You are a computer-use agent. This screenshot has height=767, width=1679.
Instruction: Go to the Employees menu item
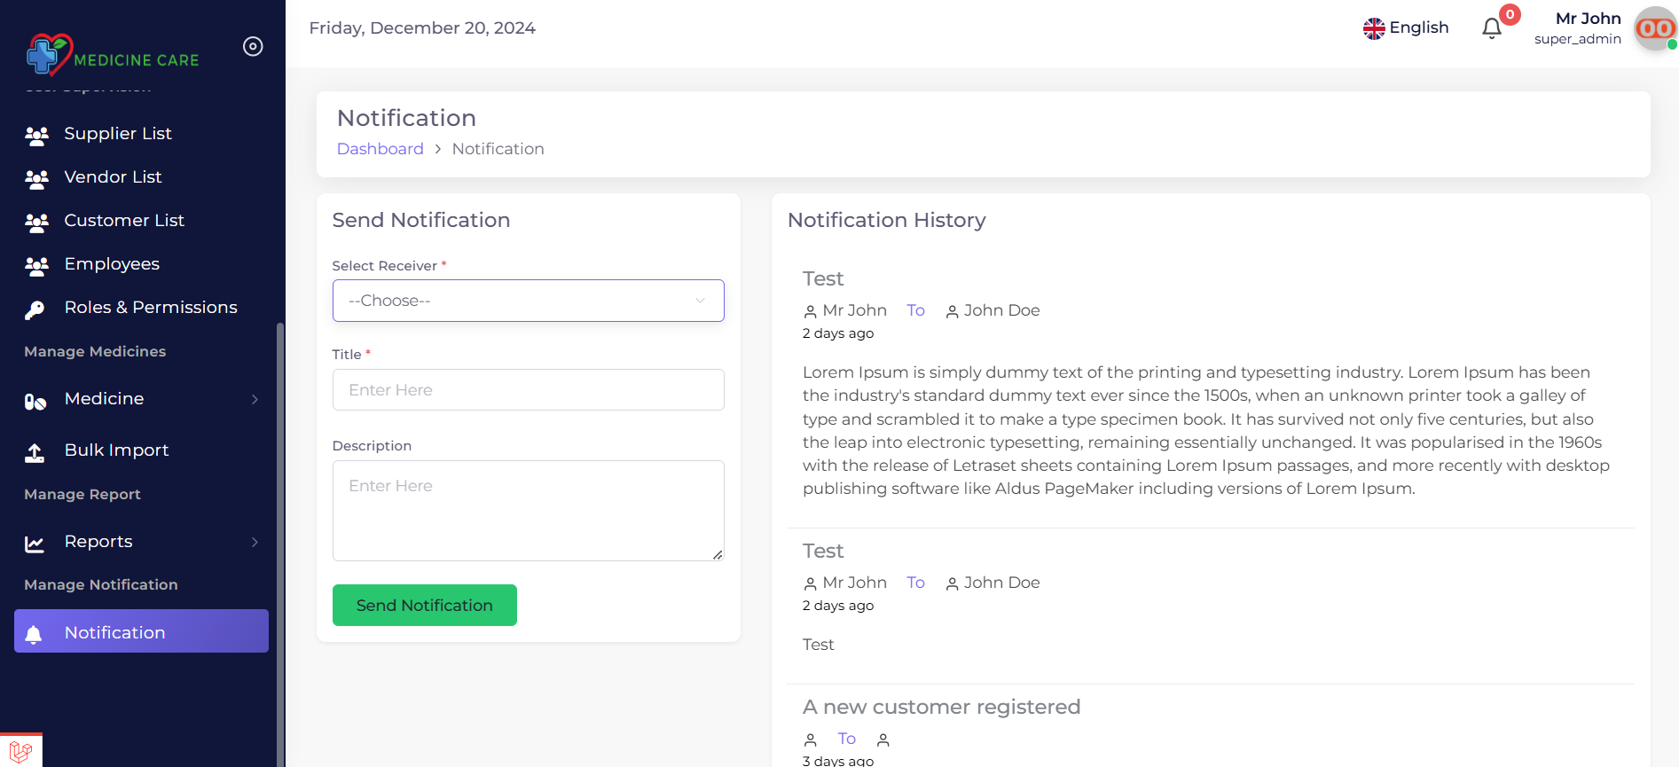click(112, 264)
